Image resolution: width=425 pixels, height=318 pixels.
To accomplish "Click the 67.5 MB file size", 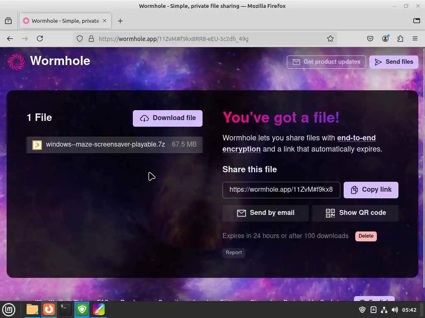I will 184,145.
